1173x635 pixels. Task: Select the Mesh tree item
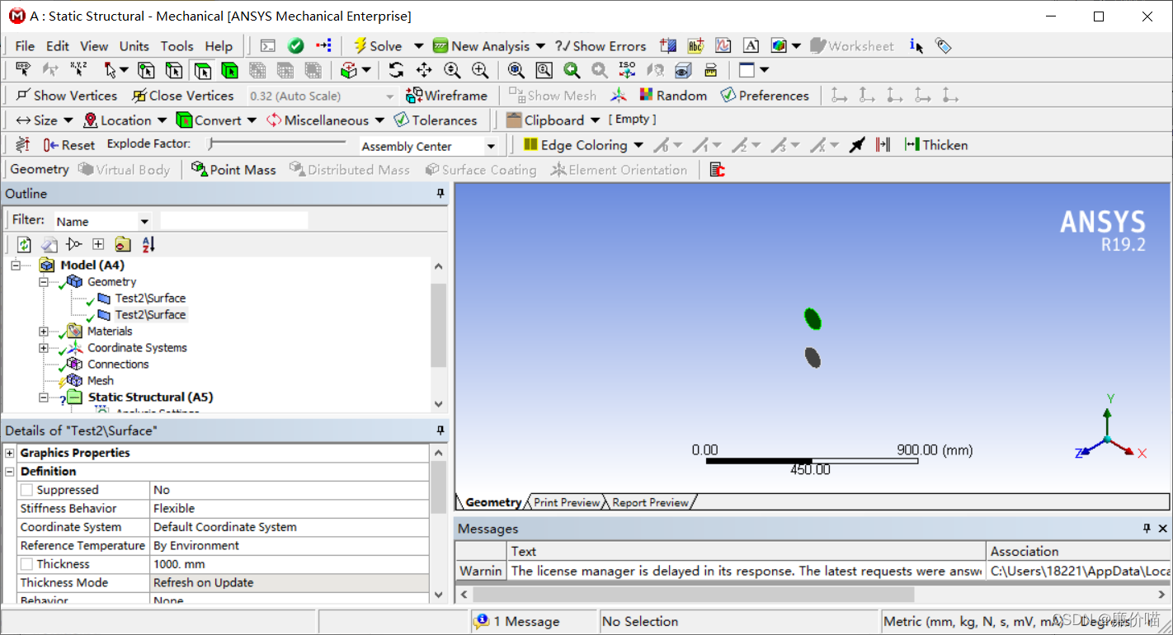pyautogui.click(x=101, y=381)
